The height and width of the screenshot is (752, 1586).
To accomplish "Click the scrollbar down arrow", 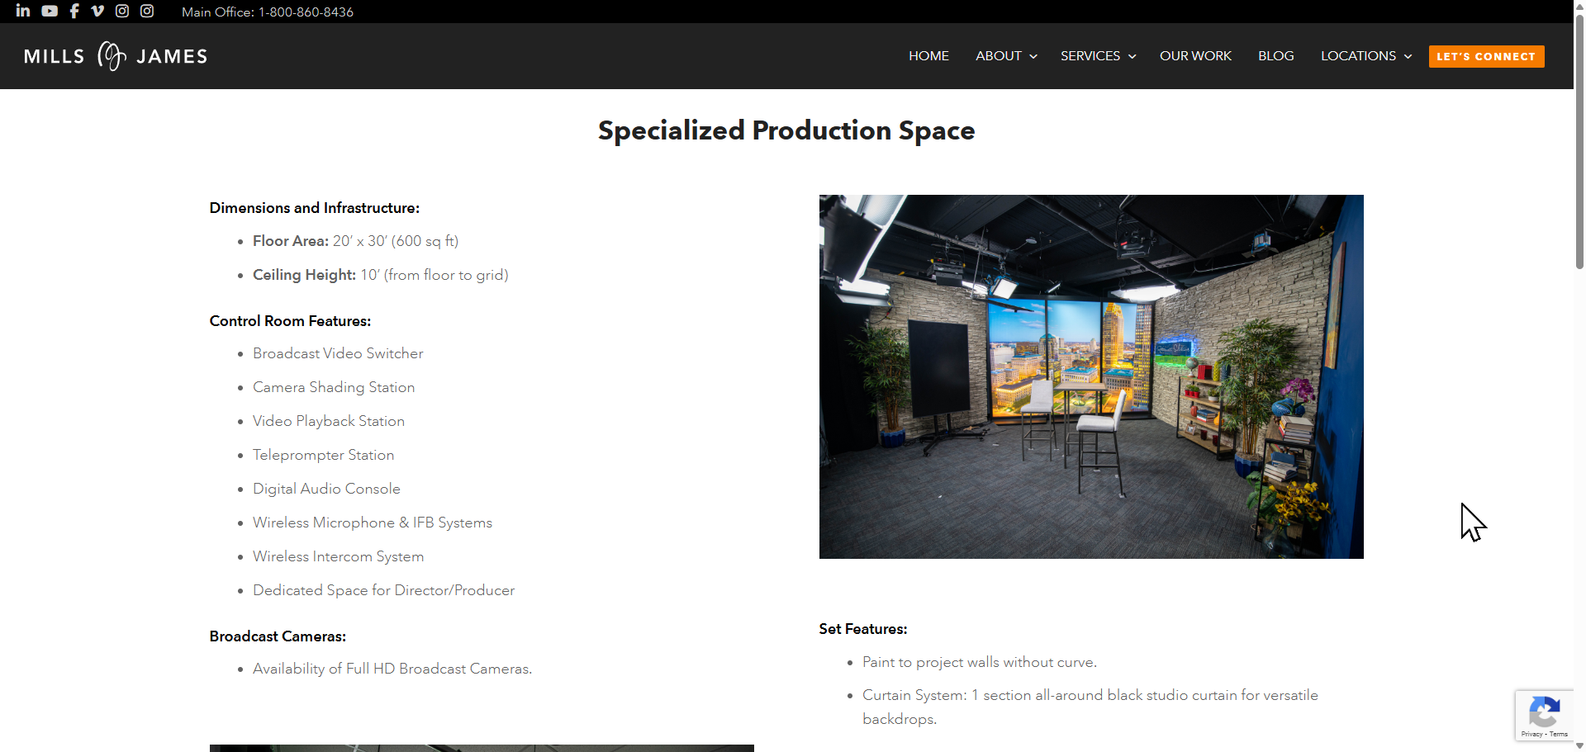I will click(1579, 746).
